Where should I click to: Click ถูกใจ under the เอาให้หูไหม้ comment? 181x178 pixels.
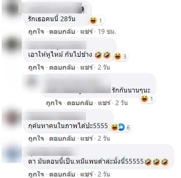pos(36,67)
